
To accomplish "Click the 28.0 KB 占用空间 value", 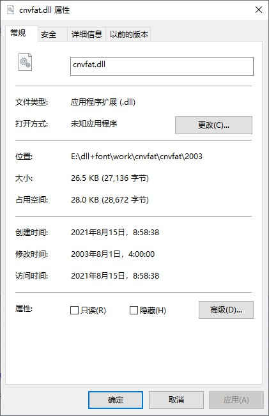I will coord(110,200).
